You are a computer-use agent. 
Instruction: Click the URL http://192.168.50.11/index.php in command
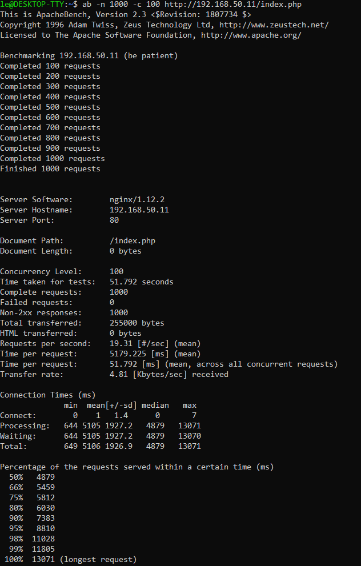point(233,5)
